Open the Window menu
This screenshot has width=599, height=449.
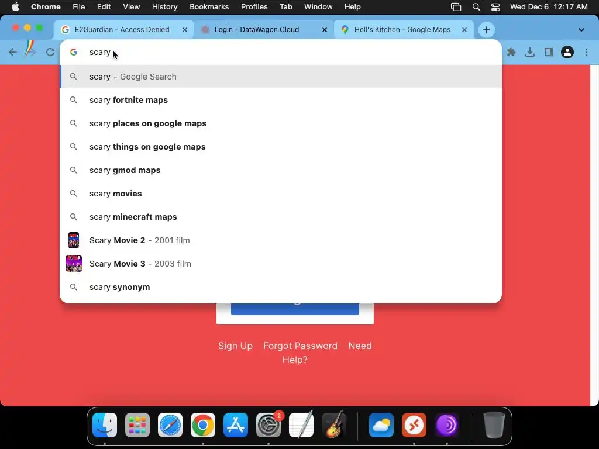(318, 7)
